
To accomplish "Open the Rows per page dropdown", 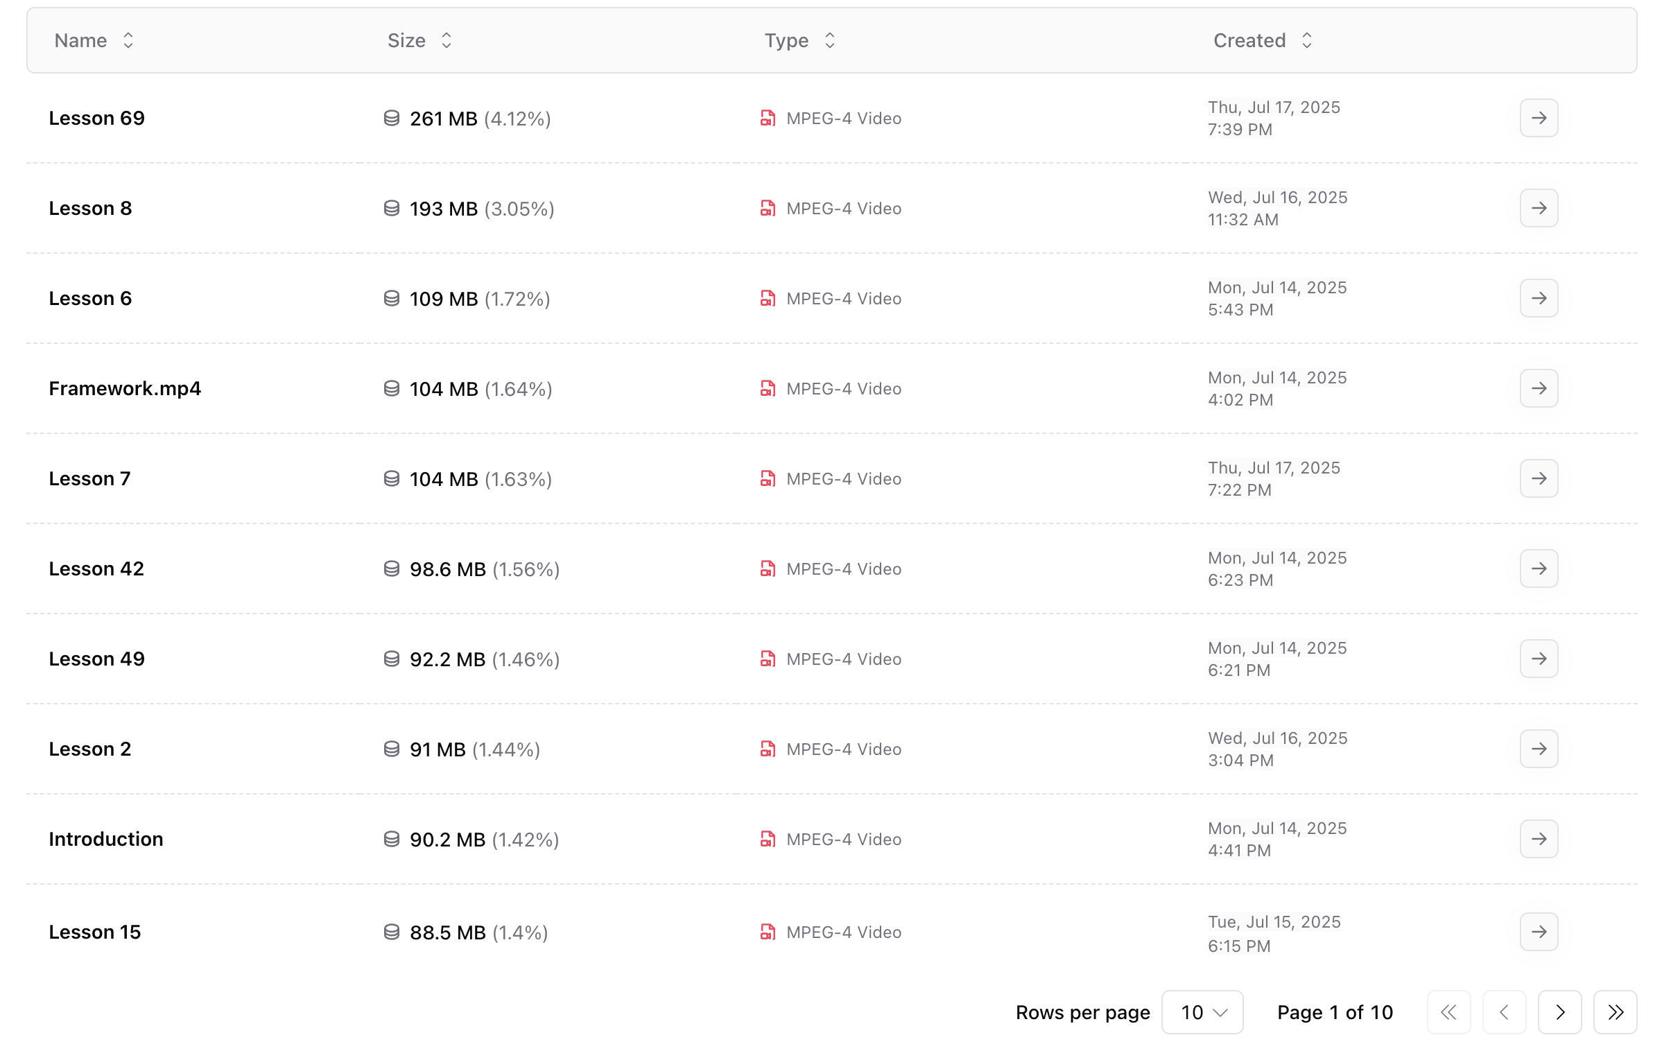I will 1202,1012.
